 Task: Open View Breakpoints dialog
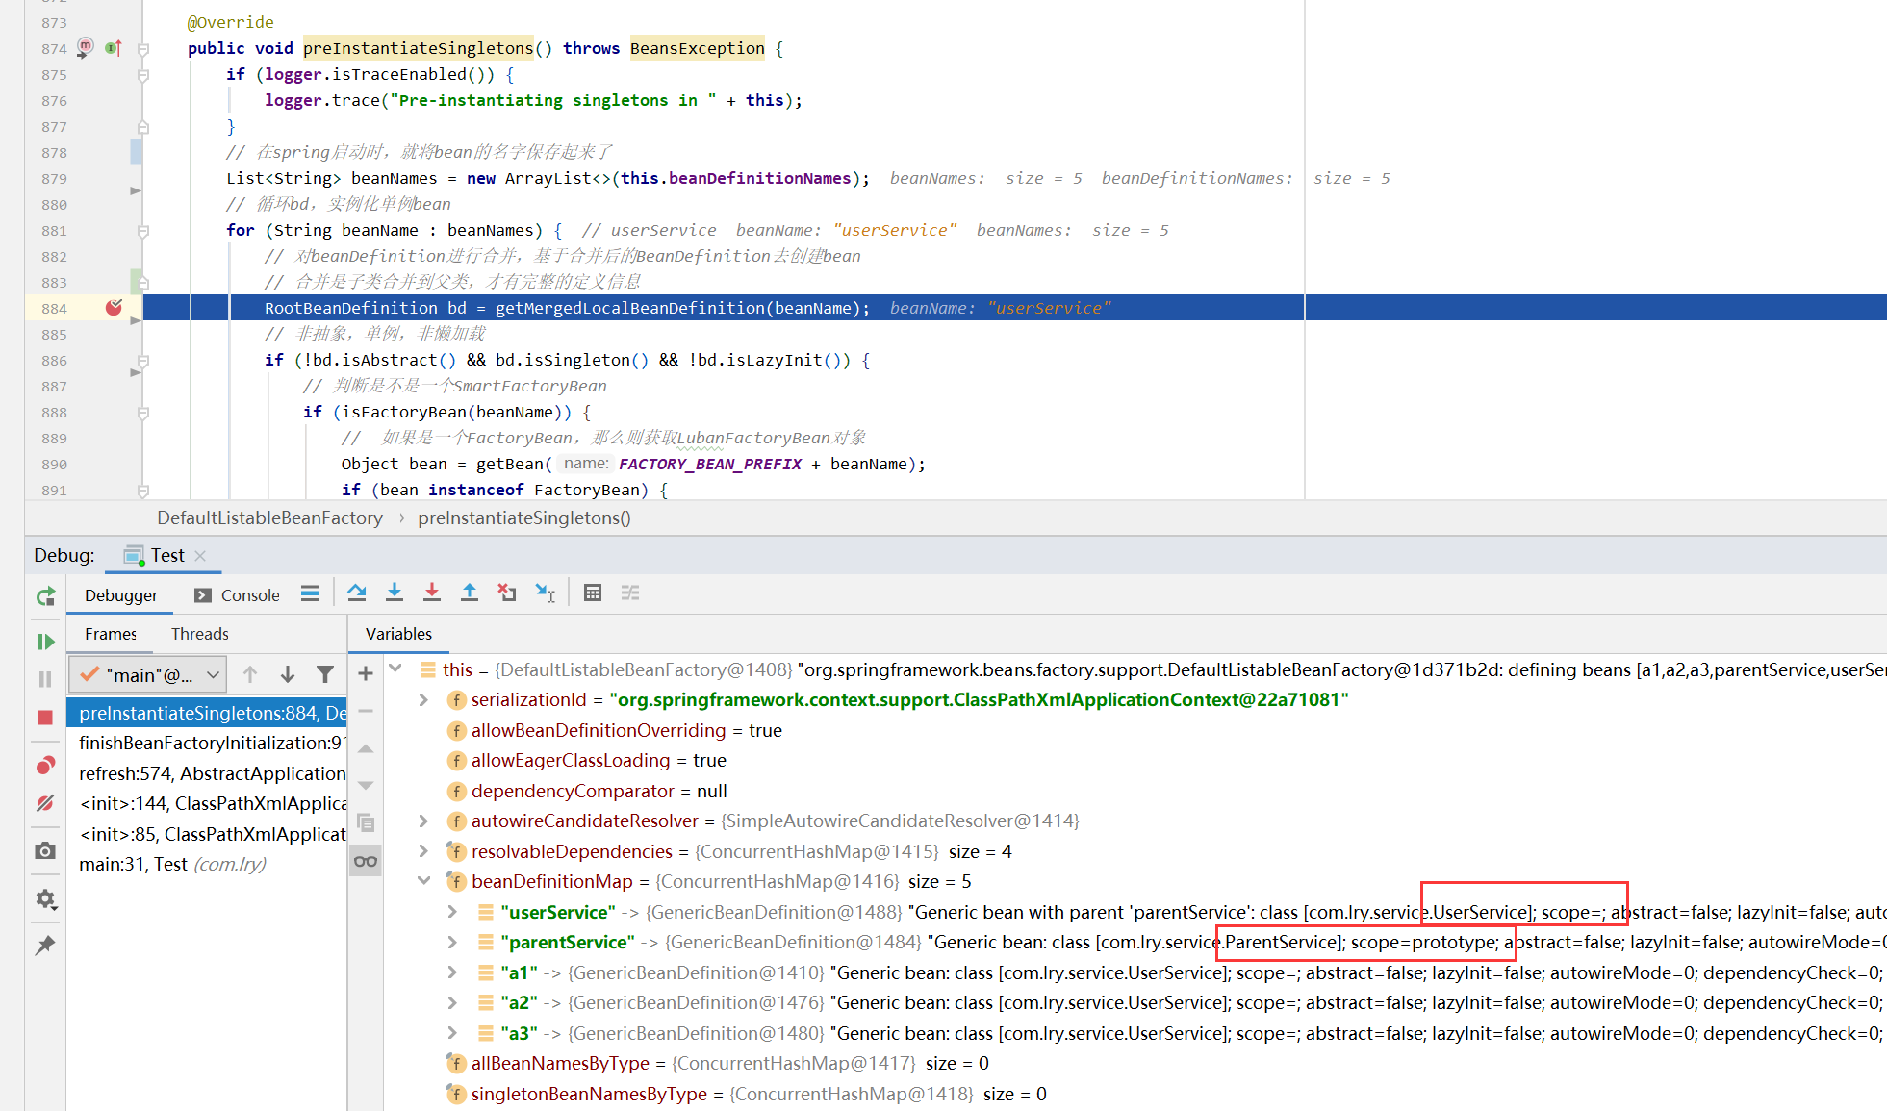tap(45, 766)
